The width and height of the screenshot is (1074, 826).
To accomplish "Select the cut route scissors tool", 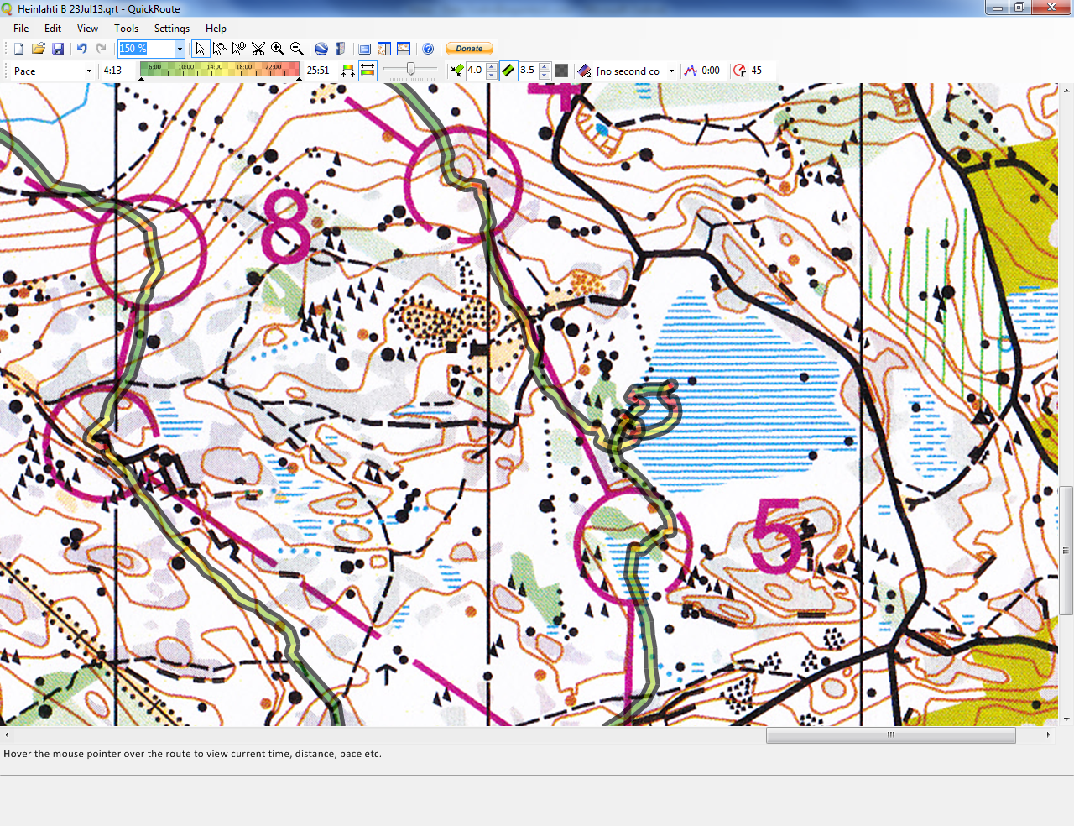I will pyautogui.click(x=258, y=49).
